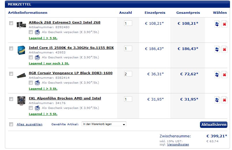This screenshot has width=232, height=150.
Task: Remove Intel Core i5 2500K item
Action: coord(224,50)
